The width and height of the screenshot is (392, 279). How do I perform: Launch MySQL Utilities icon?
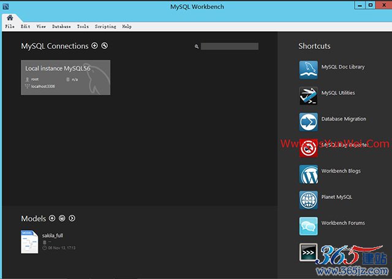309,95
